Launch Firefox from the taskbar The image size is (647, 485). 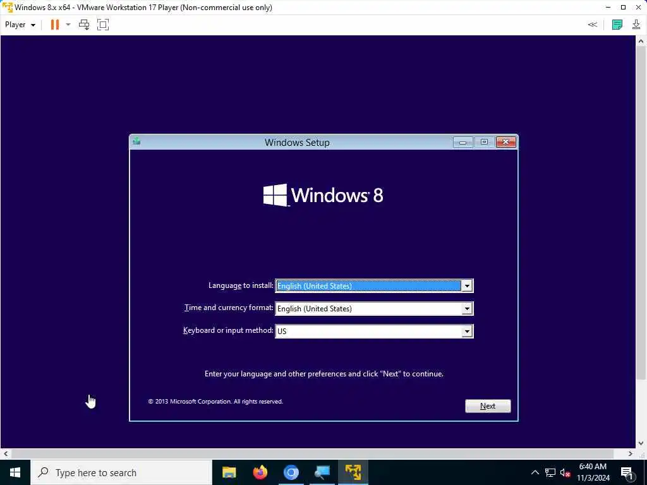pyautogui.click(x=260, y=472)
